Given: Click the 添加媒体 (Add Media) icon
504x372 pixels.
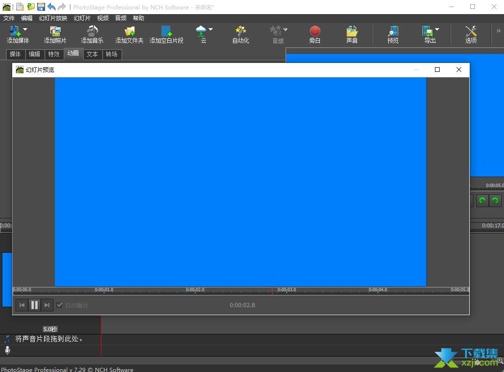Looking at the screenshot, I should 15,31.
